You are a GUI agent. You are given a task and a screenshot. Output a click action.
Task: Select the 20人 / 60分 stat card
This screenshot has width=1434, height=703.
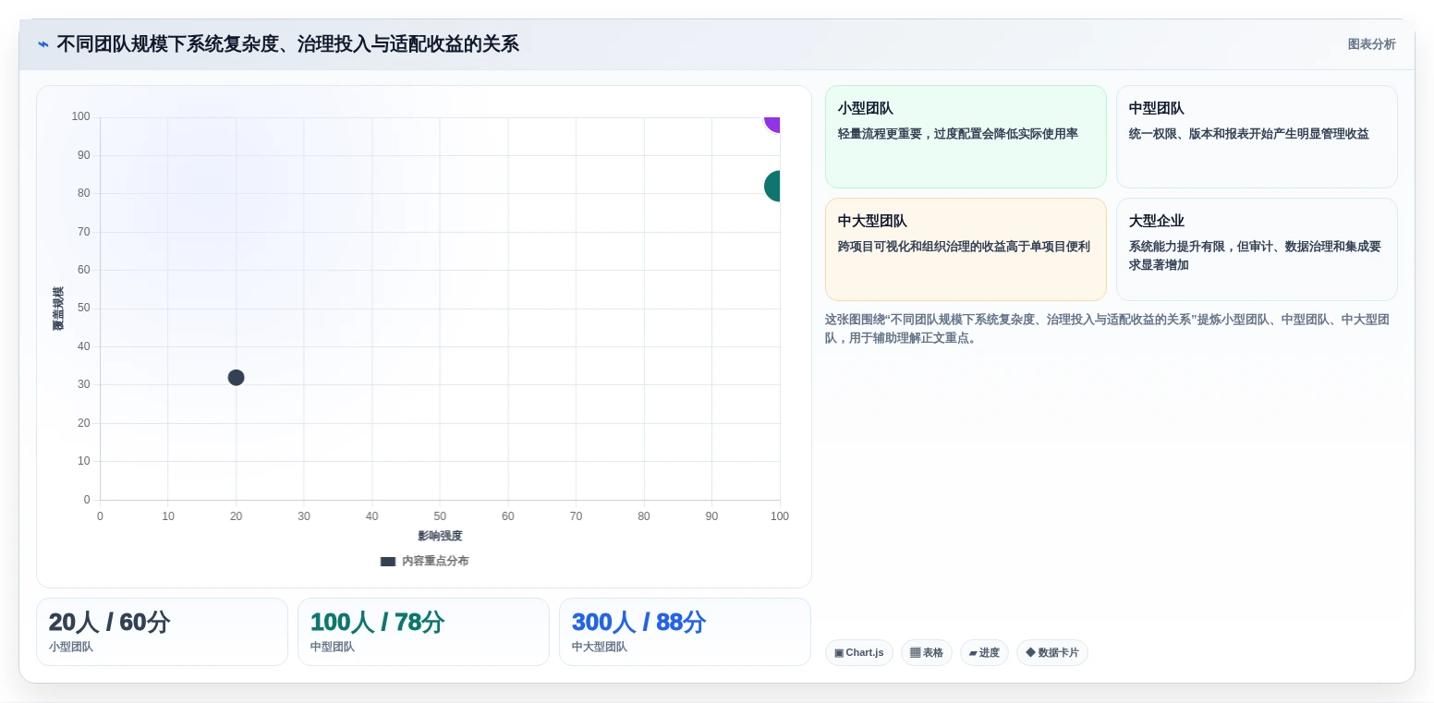tap(162, 632)
